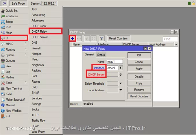The image size is (196, 135).
Task: Open KVM in the sidebar
Action: click(14, 94)
